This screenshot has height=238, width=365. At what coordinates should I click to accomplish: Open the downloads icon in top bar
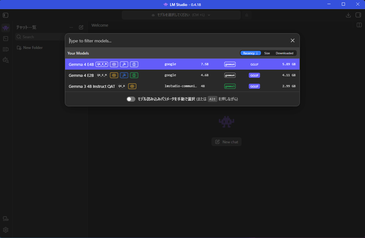tap(348, 15)
